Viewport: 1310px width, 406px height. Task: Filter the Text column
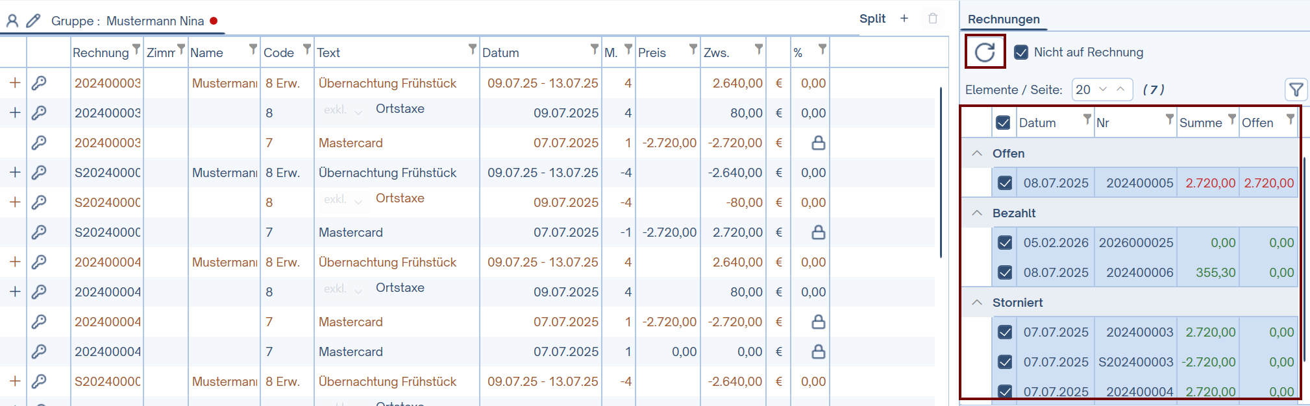click(473, 49)
